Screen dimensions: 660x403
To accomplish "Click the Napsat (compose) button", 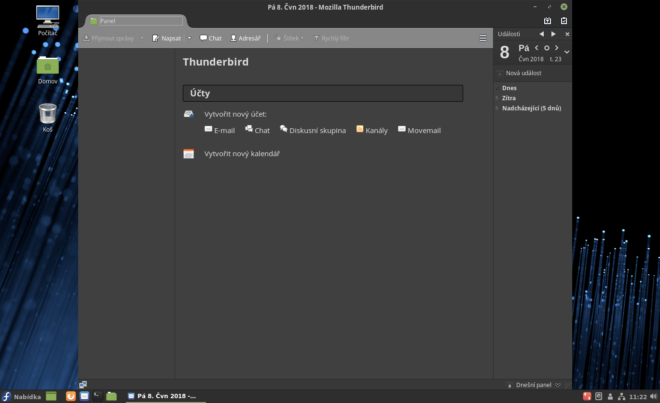I will click(x=167, y=38).
